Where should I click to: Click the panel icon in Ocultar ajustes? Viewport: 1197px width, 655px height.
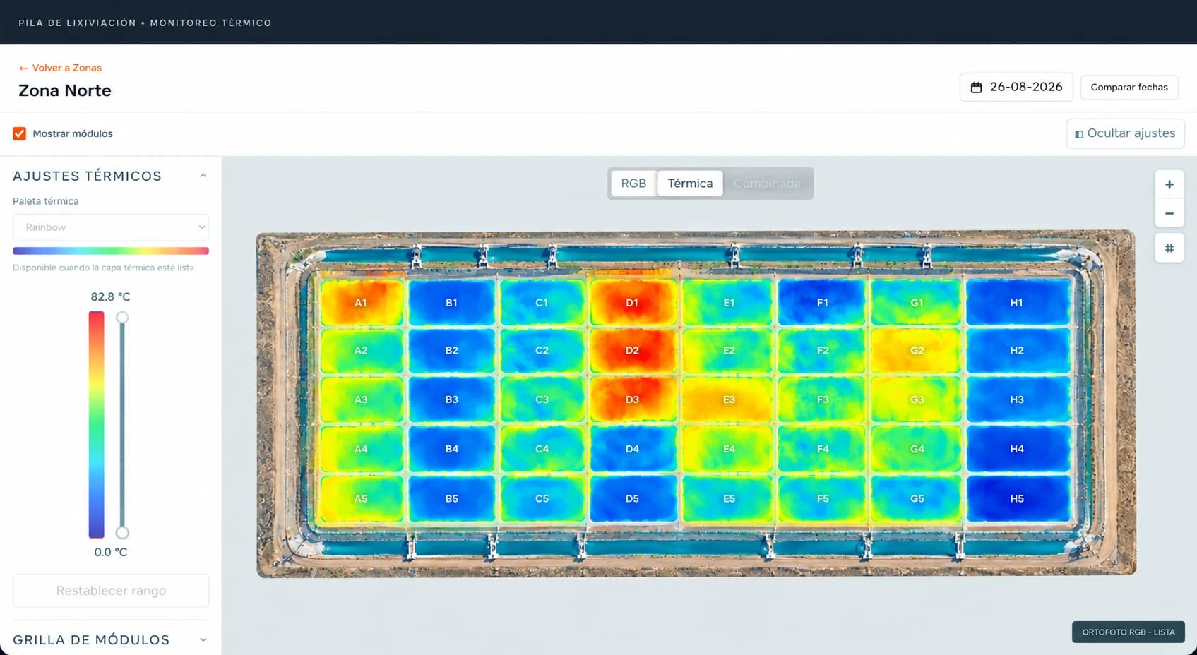(x=1078, y=134)
